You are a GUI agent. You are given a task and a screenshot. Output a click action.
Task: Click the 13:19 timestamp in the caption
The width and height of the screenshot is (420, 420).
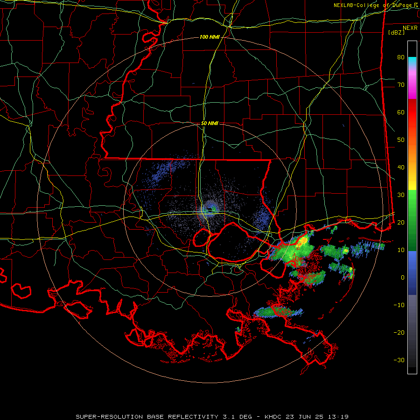[339, 417]
